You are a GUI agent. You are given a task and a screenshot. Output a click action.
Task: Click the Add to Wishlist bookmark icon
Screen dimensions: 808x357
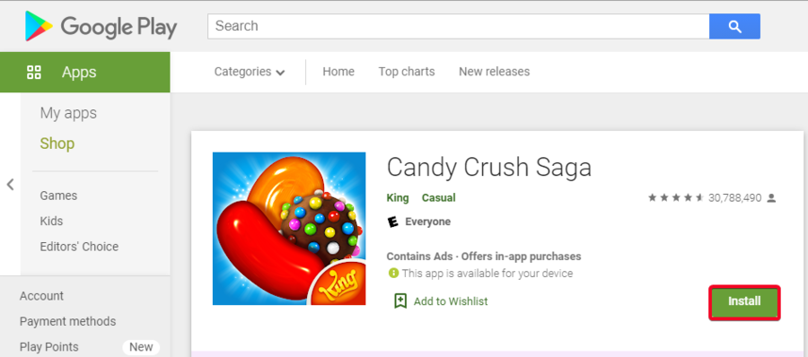pos(400,301)
